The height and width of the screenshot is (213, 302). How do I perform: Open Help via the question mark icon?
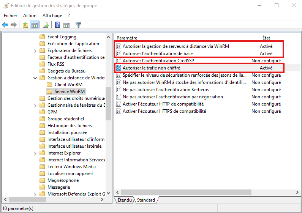coord(57,25)
